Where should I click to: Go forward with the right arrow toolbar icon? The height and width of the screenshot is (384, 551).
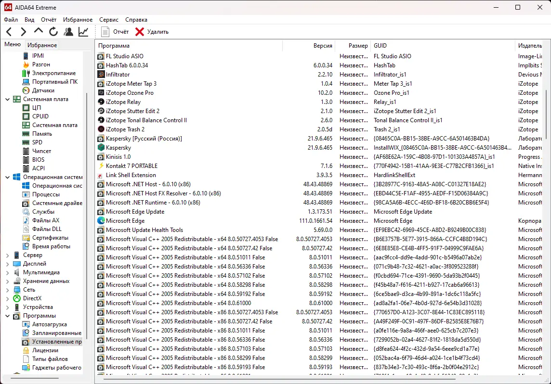pyautogui.click(x=23, y=32)
